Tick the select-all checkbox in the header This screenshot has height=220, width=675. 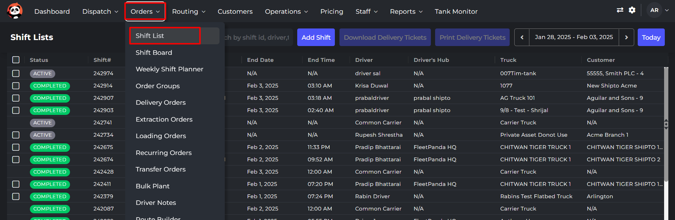click(x=16, y=60)
